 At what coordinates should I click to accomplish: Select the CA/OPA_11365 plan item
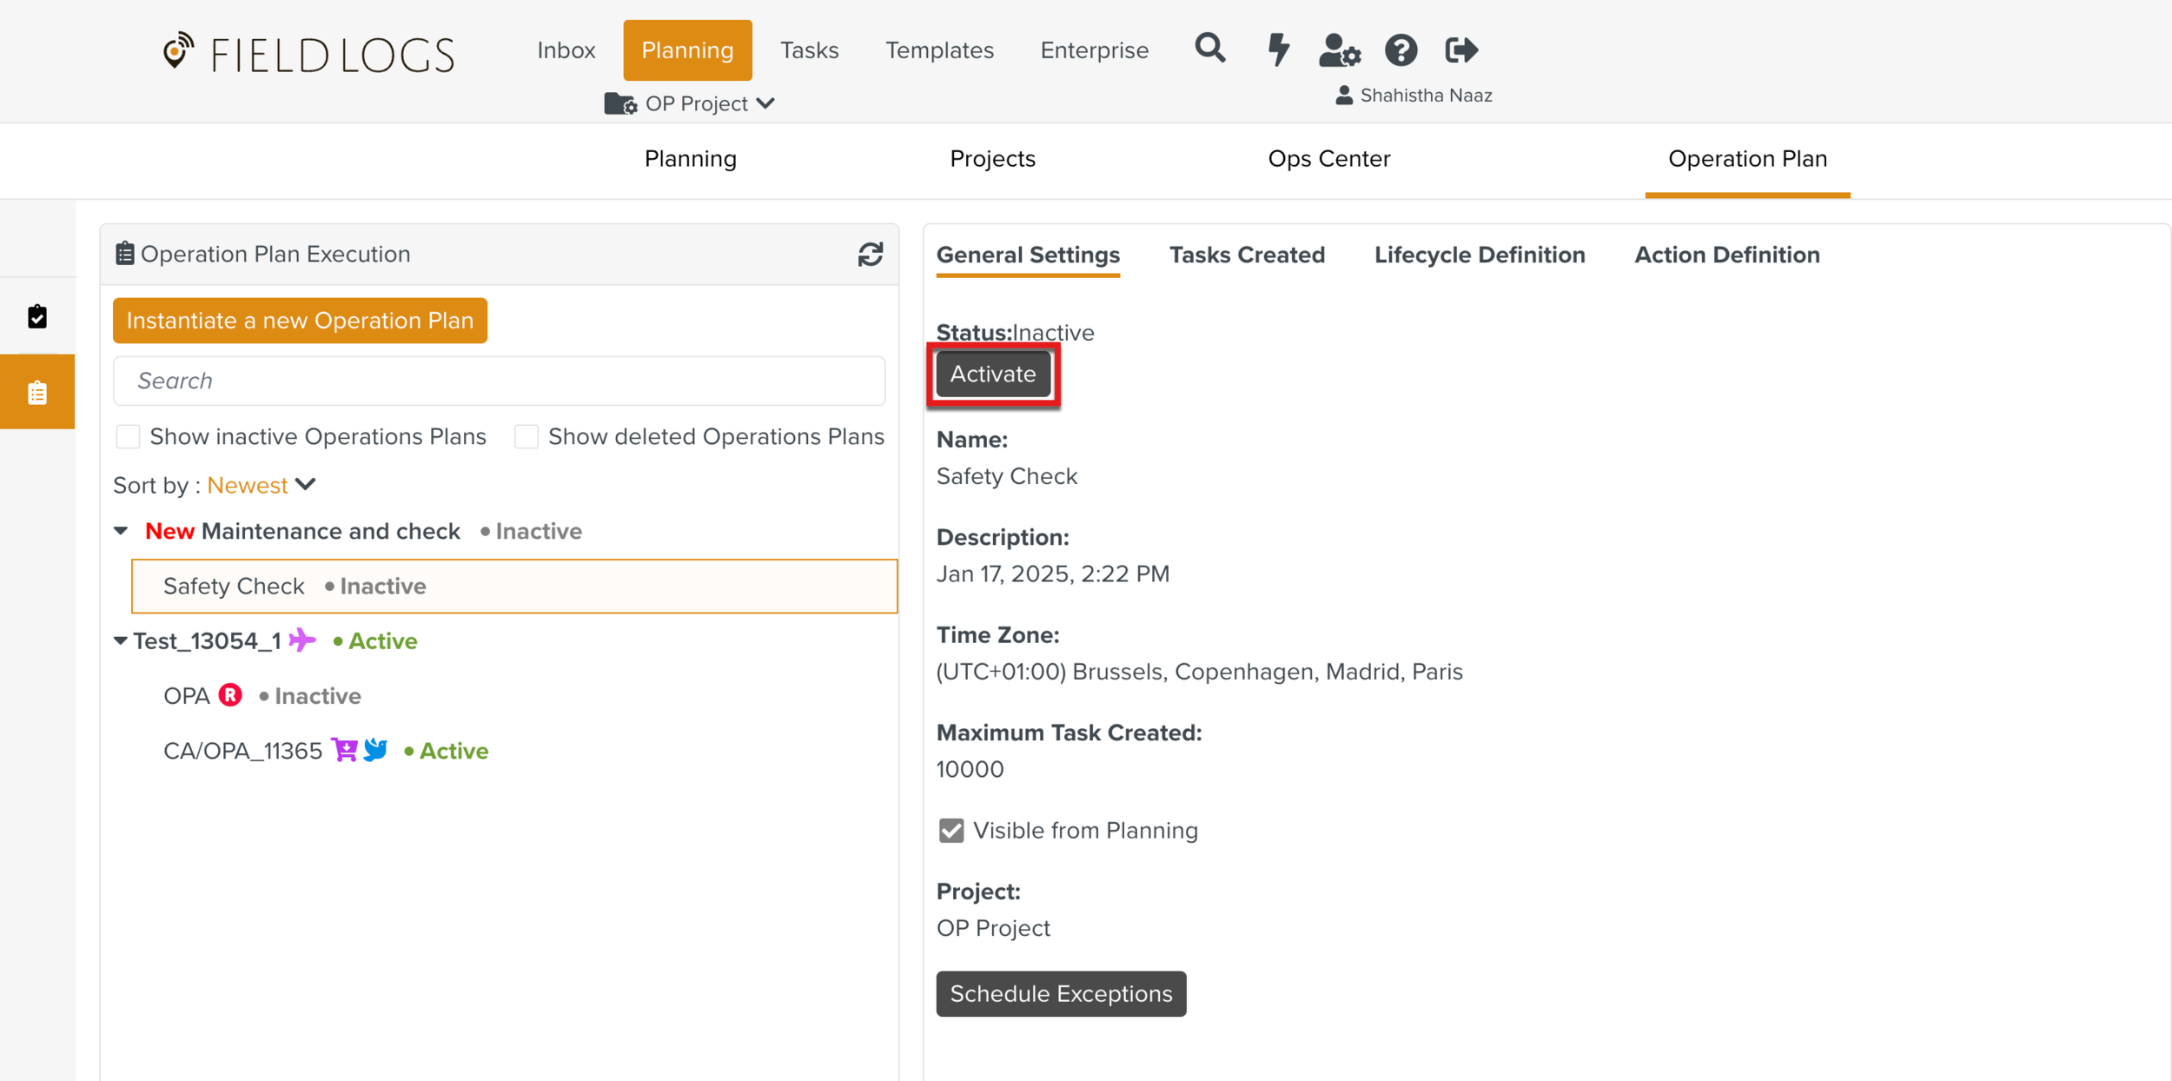pos(243,751)
